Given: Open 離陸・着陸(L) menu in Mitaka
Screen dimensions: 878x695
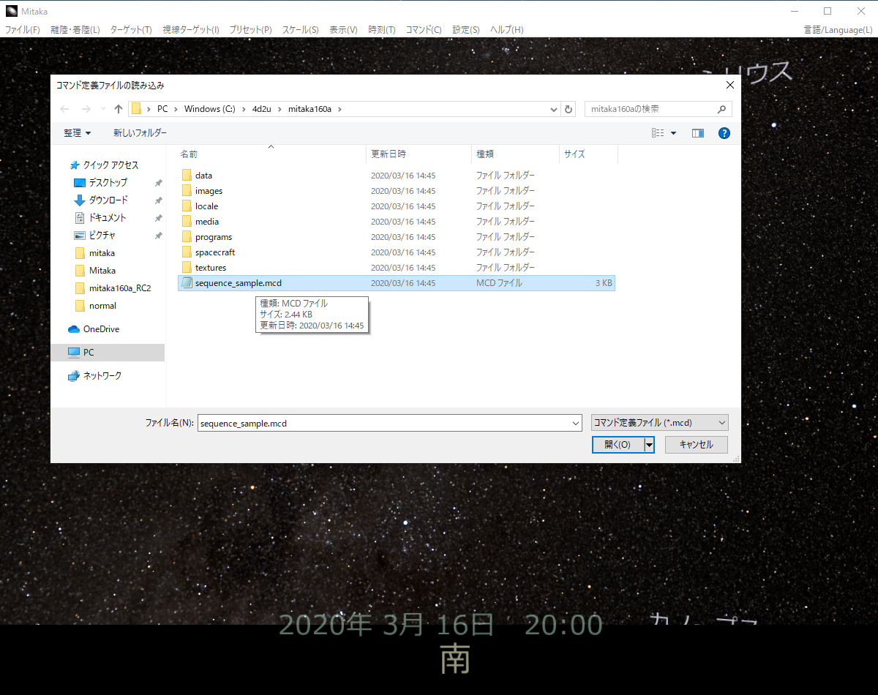Looking at the screenshot, I should pos(75,30).
